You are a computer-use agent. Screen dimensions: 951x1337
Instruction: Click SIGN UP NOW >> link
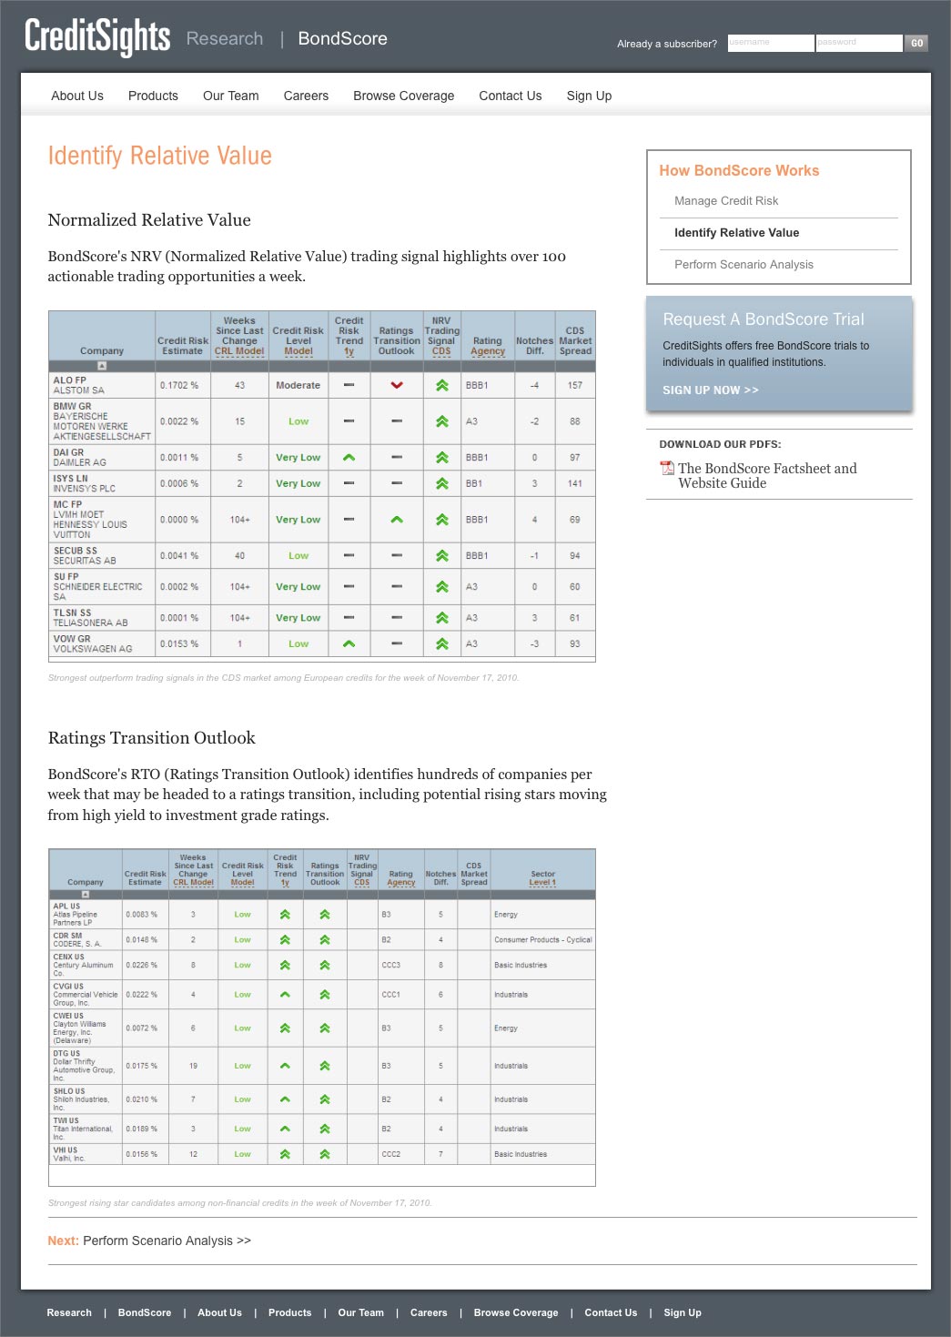click(711, 390)
